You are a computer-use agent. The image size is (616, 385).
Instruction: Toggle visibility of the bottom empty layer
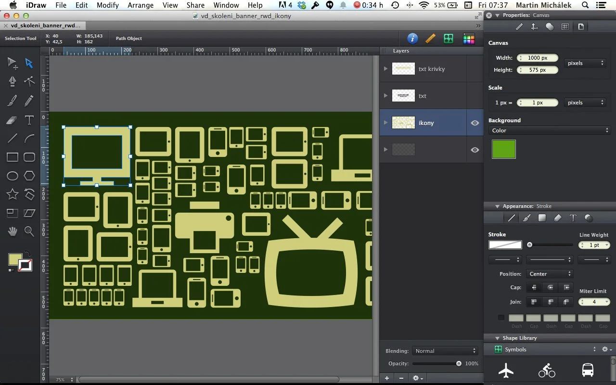pos(475,150)
